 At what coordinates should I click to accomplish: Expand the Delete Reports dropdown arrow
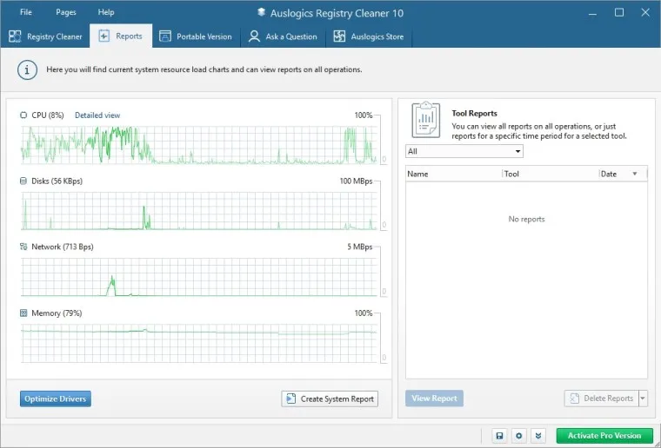(x=643, y=399)
